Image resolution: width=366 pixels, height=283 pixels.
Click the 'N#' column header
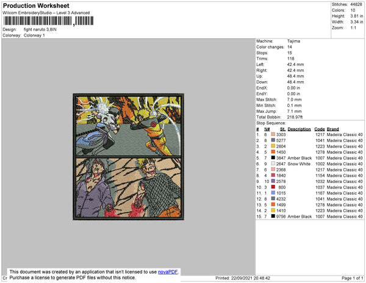click(267, 129)
